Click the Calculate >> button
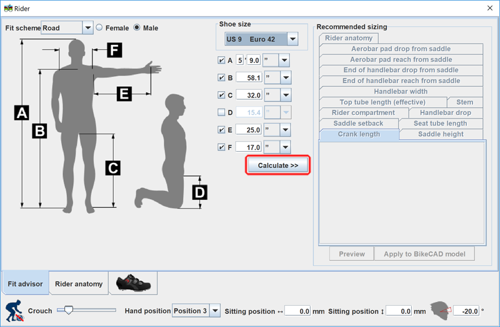Screen dimensions: 500x327 click(277, 165)
